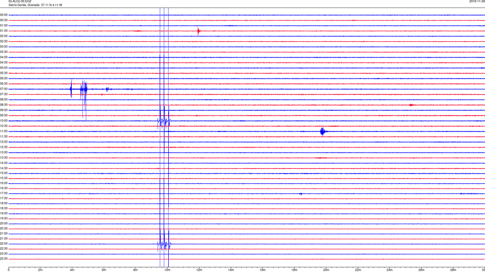Select the 06:00 trace time label
This screenshot has width=485, height=272.
[x=4, y=79]
